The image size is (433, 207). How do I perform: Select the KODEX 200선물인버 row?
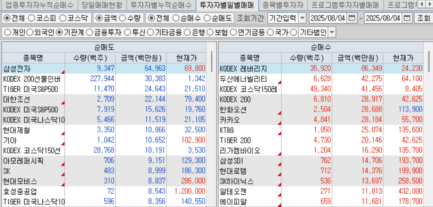(x=104, y=79)
